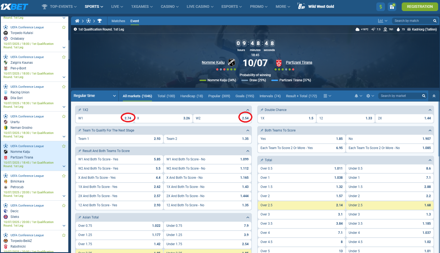Screen dimensions: 440x253
Task: Open the SPORTS menu
Action: click(x=94, y=6)
